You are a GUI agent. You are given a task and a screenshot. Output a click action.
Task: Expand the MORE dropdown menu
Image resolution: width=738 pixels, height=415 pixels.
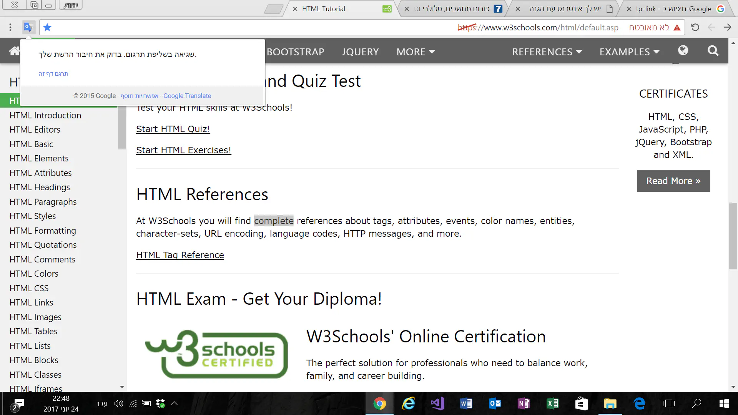(416, 52)
